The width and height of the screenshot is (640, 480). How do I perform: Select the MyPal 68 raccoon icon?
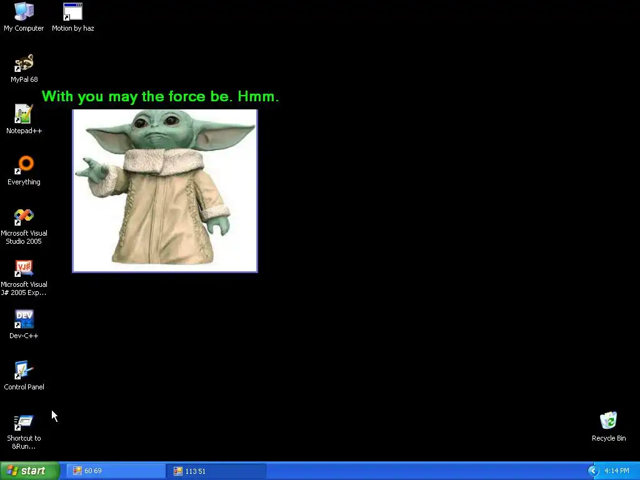(24, 63)
